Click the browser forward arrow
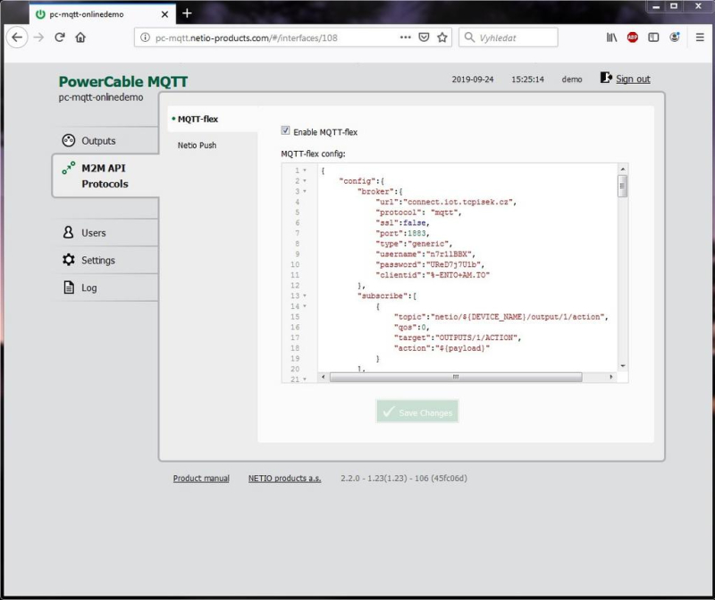The image size is (715, 600). coord(38,37)
